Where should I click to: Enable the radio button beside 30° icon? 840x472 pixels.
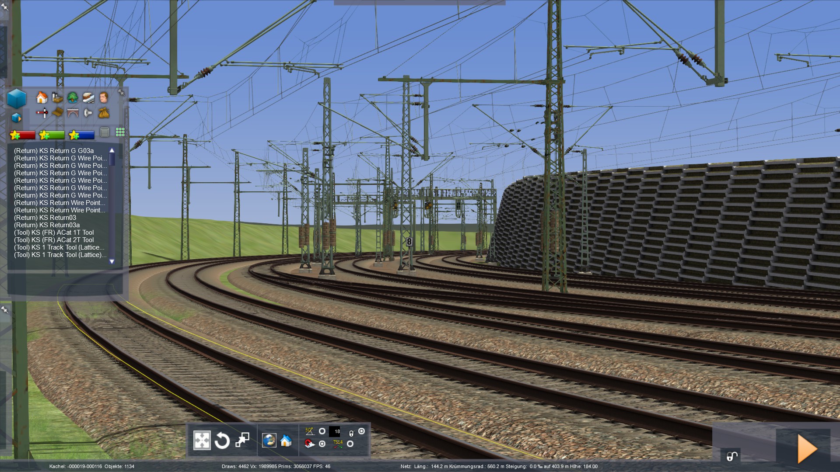322,431
